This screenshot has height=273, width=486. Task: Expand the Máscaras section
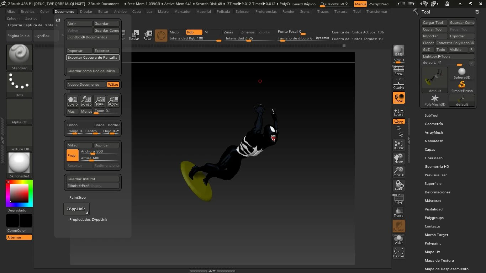click(433, 201)
